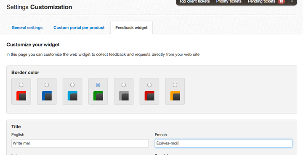Select the gray border color radio button
Viewport: 303px width, 155px height.
pyautogui.click(x=124, y=85)
